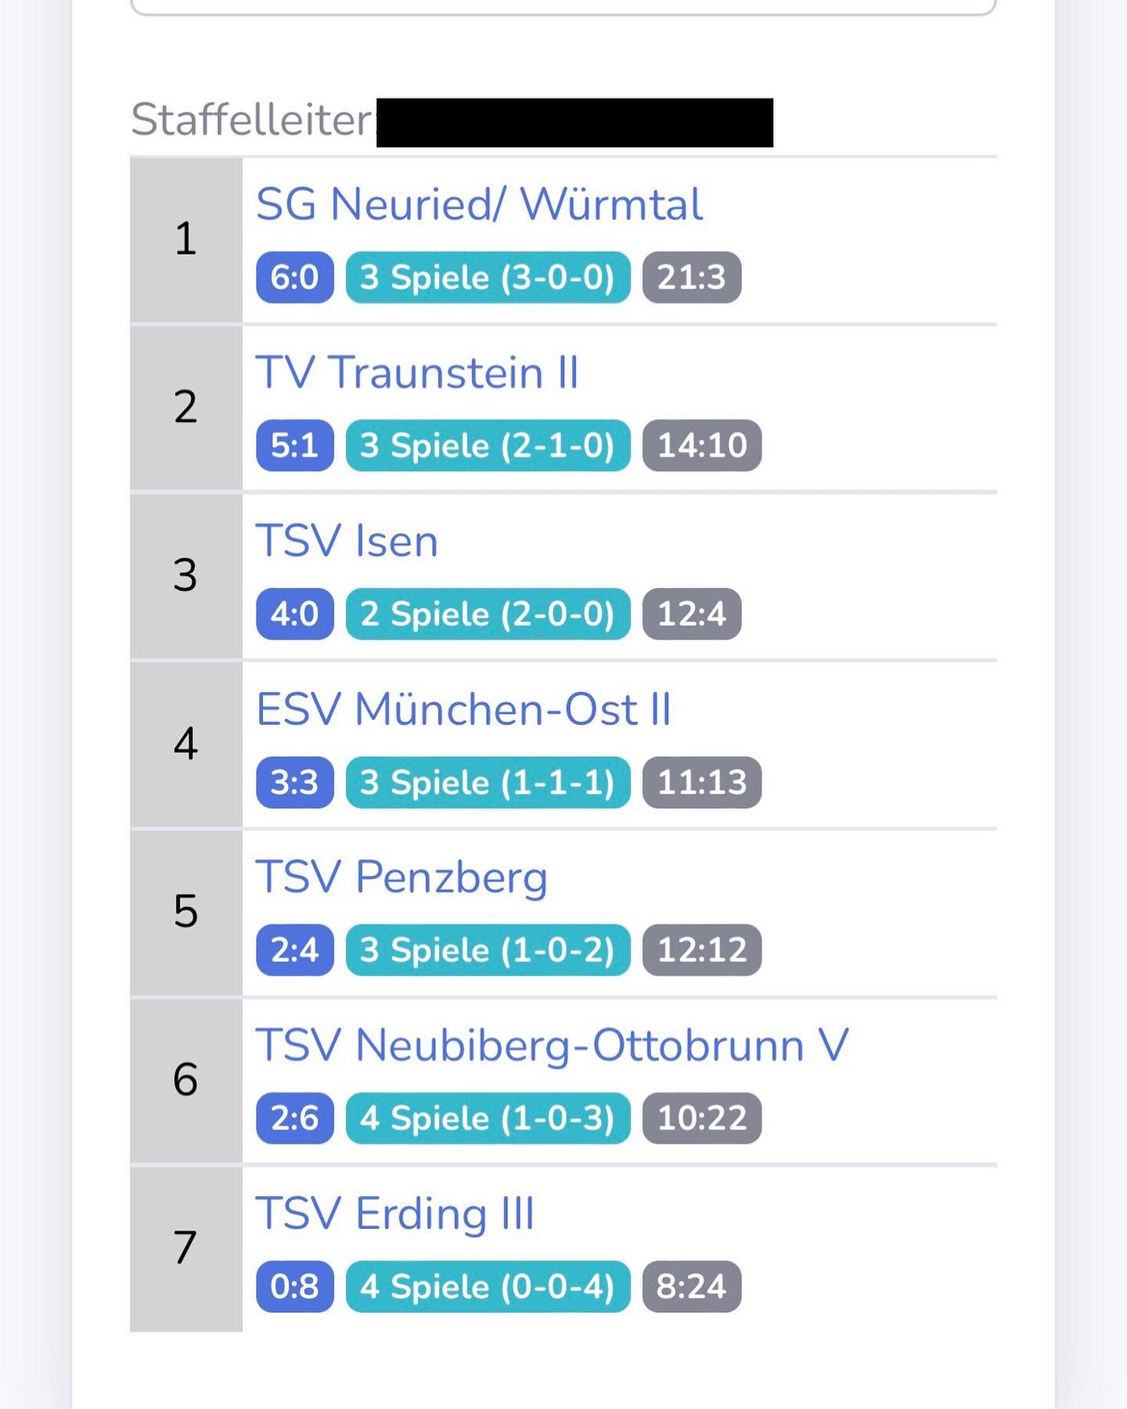Go to TSV Neubiberg-Ottobrunn V page
Viewport: 1127px width, 1409px height.
pos(552,1046)
